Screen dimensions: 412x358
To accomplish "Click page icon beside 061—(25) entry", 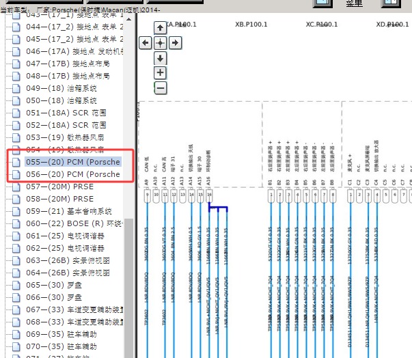I will click(16, 236).
